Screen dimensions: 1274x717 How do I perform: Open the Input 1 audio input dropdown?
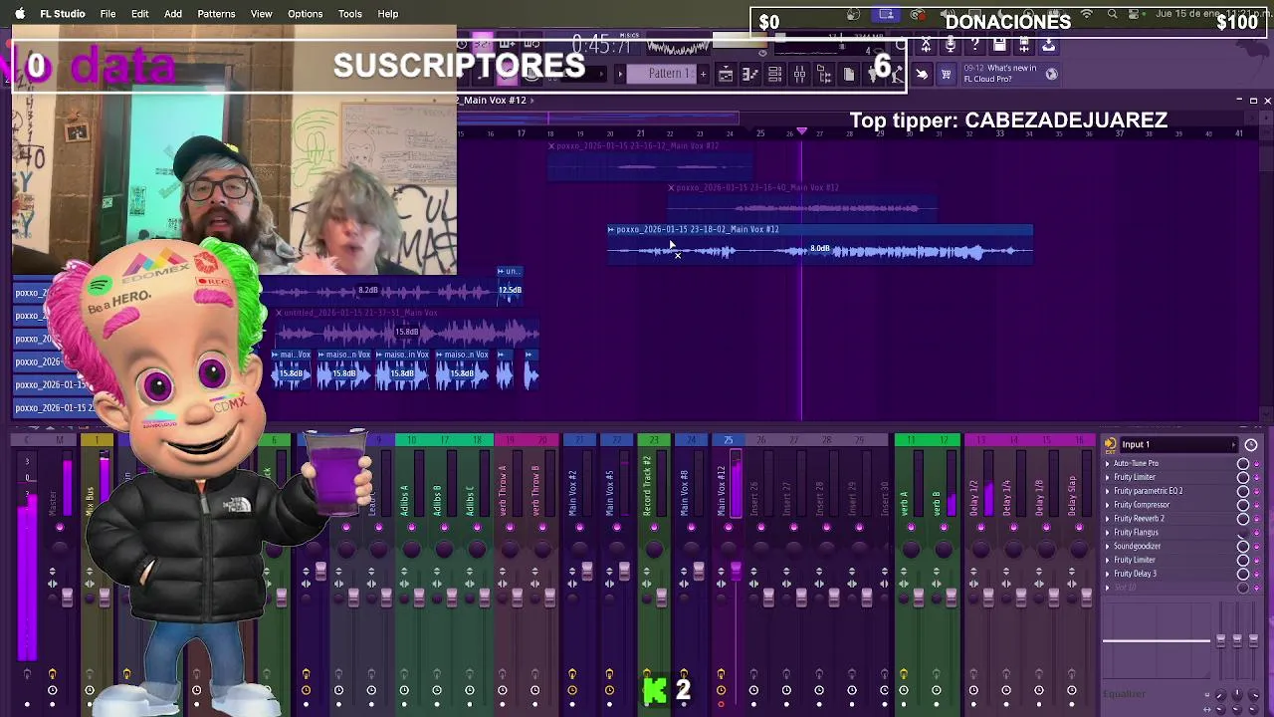pyautogui.click(x=1178, y=445)
